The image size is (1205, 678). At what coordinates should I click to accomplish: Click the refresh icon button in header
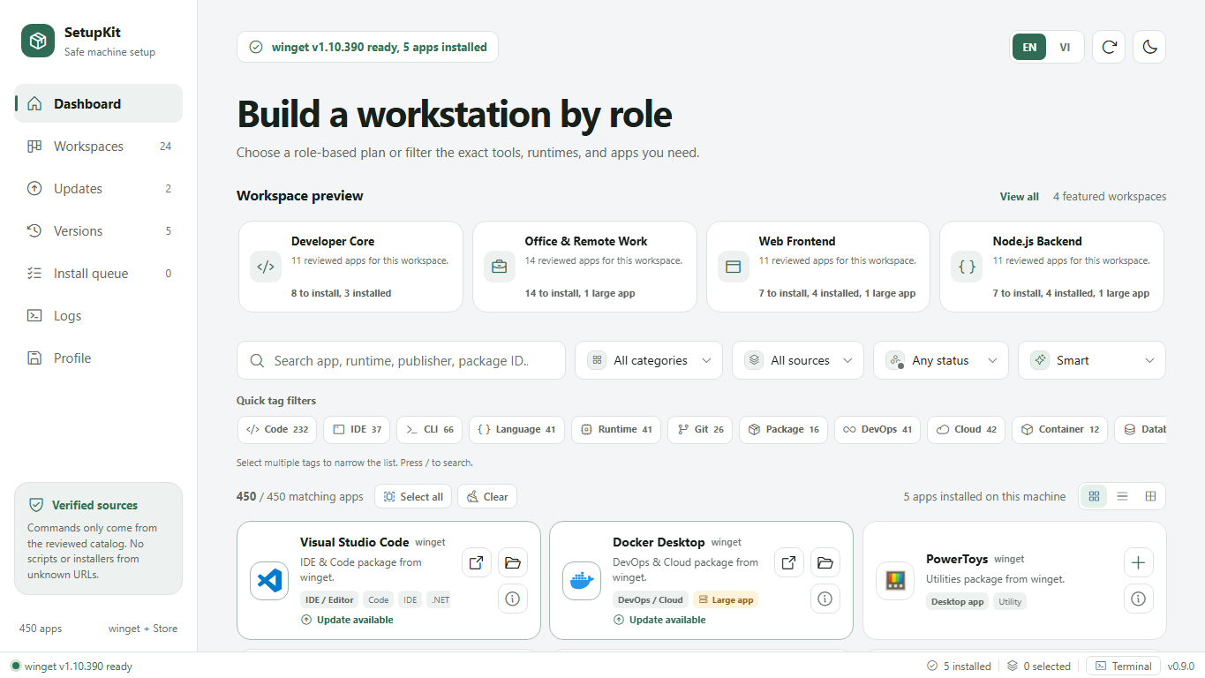pyautogui.click(x=1109, y=47)
